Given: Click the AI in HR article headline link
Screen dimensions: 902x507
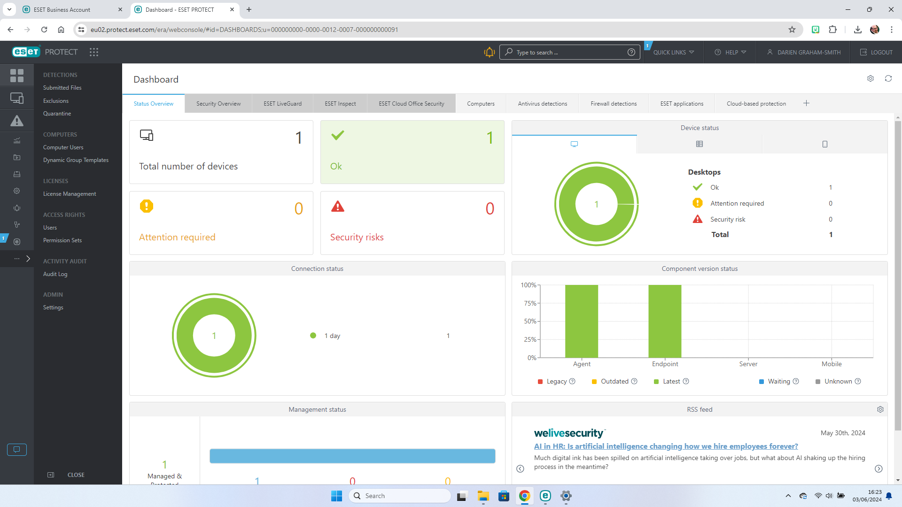Looking at the screenshot, I should coord(665,446).
